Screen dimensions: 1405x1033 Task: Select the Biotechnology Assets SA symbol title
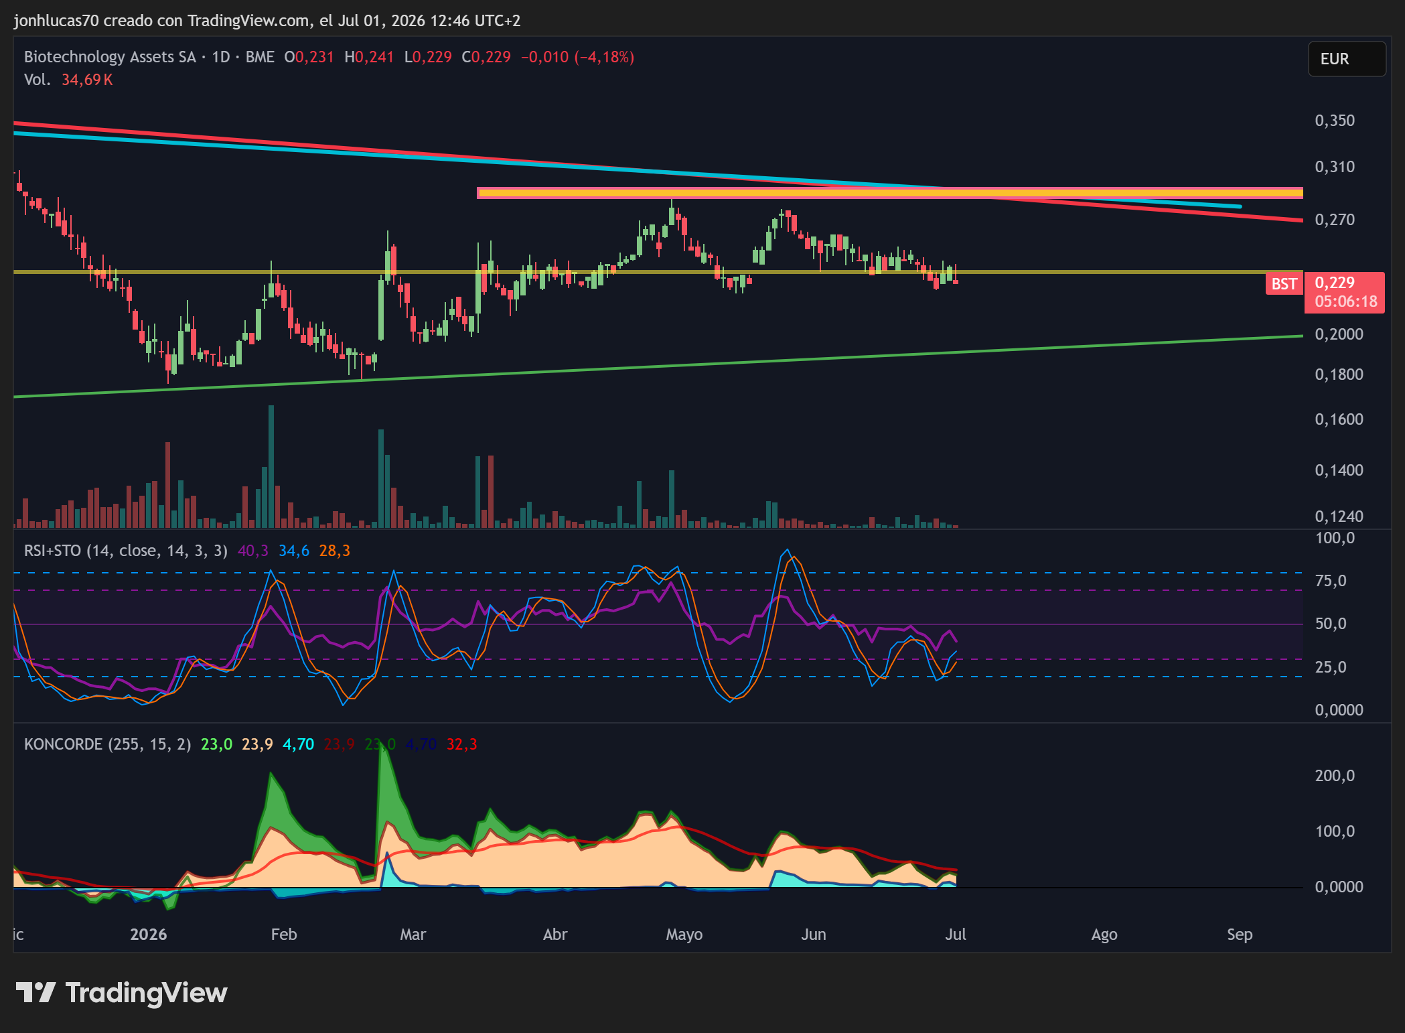point(110,57)
